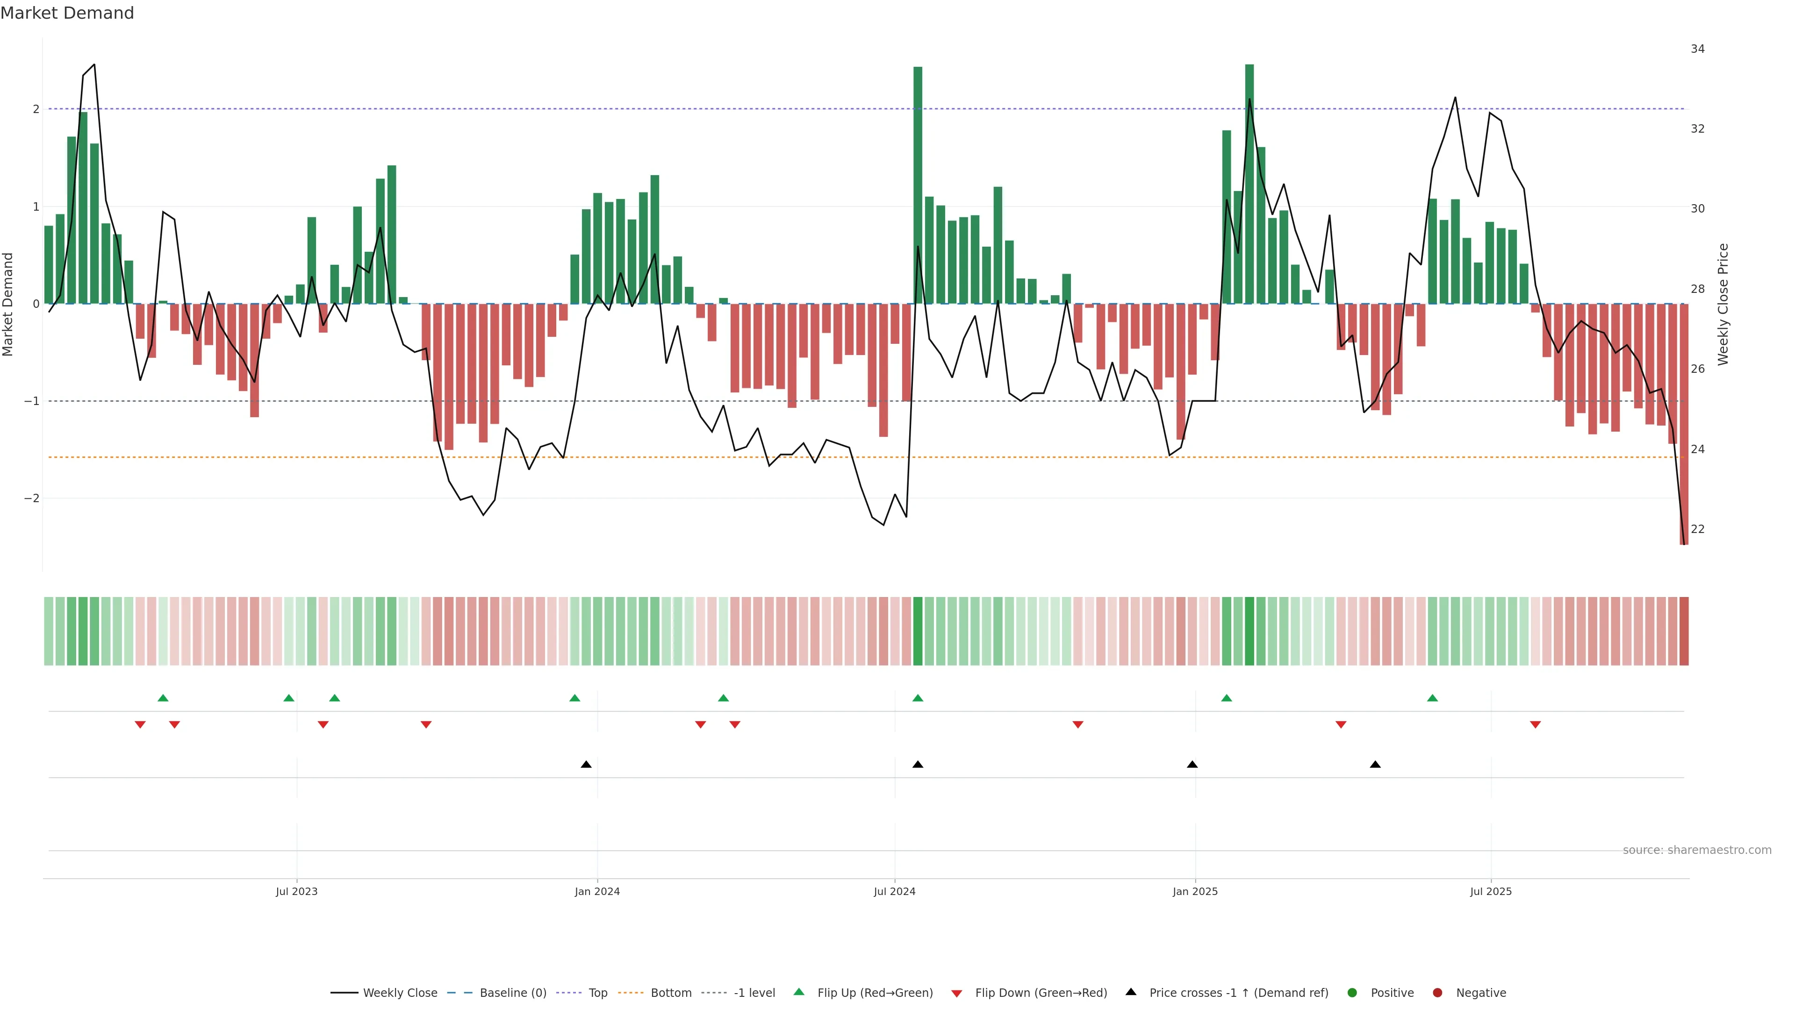Toggle the -1 level legend entry

[754, 992]
